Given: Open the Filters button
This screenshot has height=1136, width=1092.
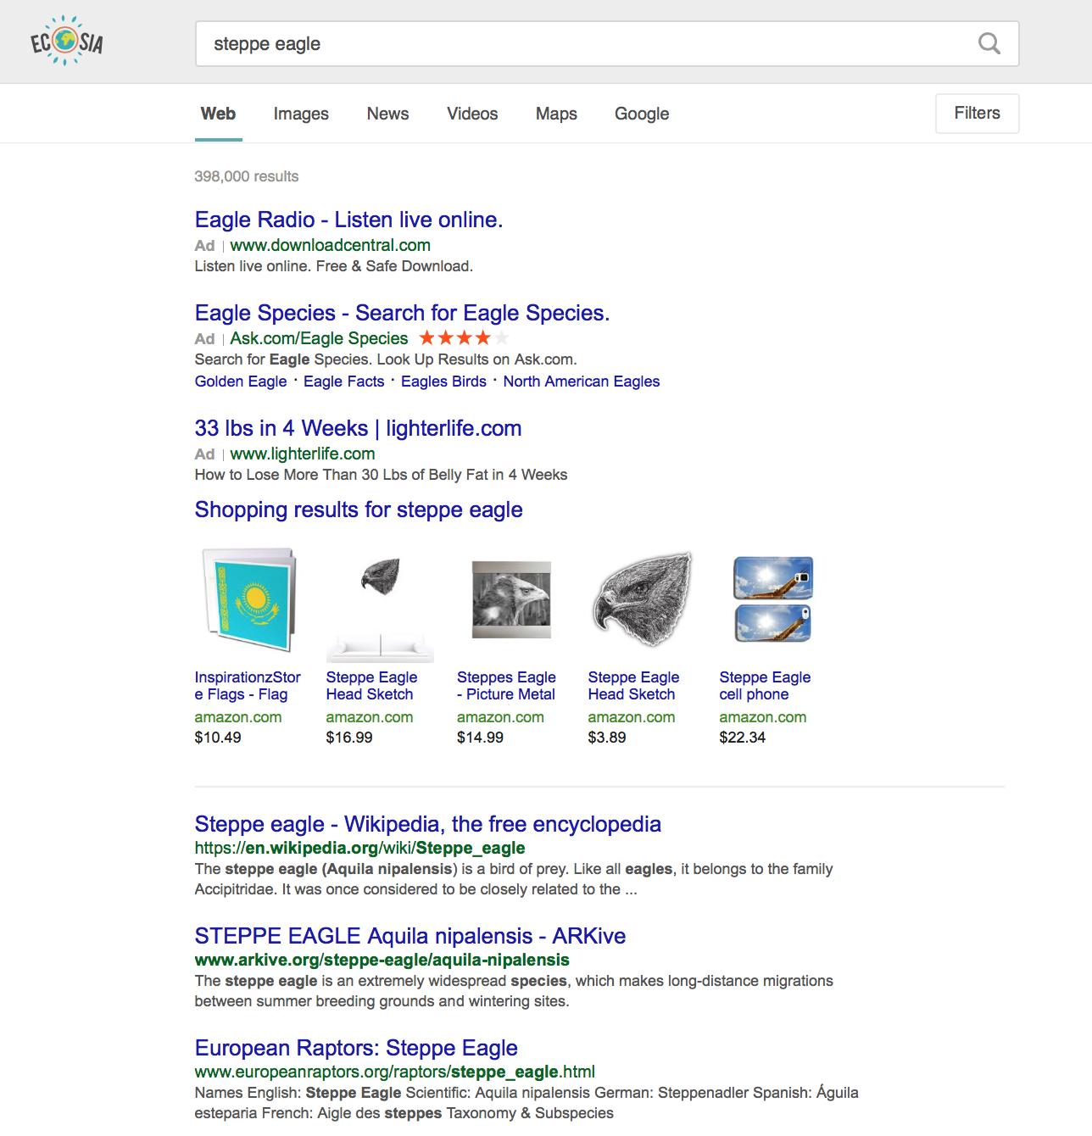Looking at the screenshot, I should [977, 113].
